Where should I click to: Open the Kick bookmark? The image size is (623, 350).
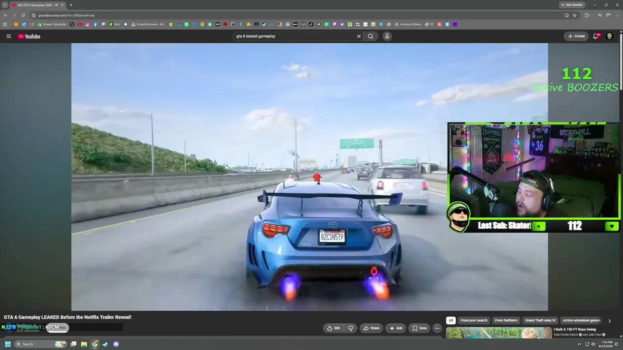114,24
